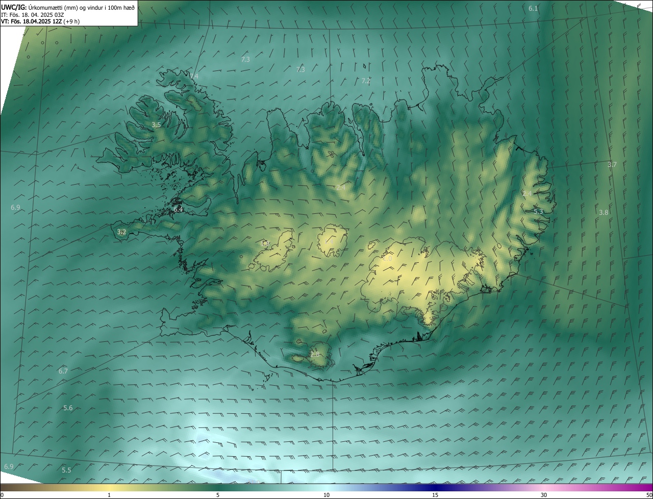Click the color scale tick label 1

click(x=109, y=495)
